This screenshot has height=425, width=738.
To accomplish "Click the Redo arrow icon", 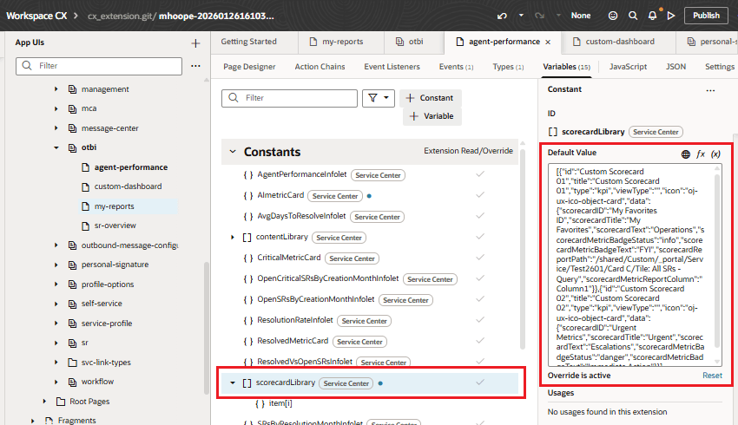I will (539, 16).
